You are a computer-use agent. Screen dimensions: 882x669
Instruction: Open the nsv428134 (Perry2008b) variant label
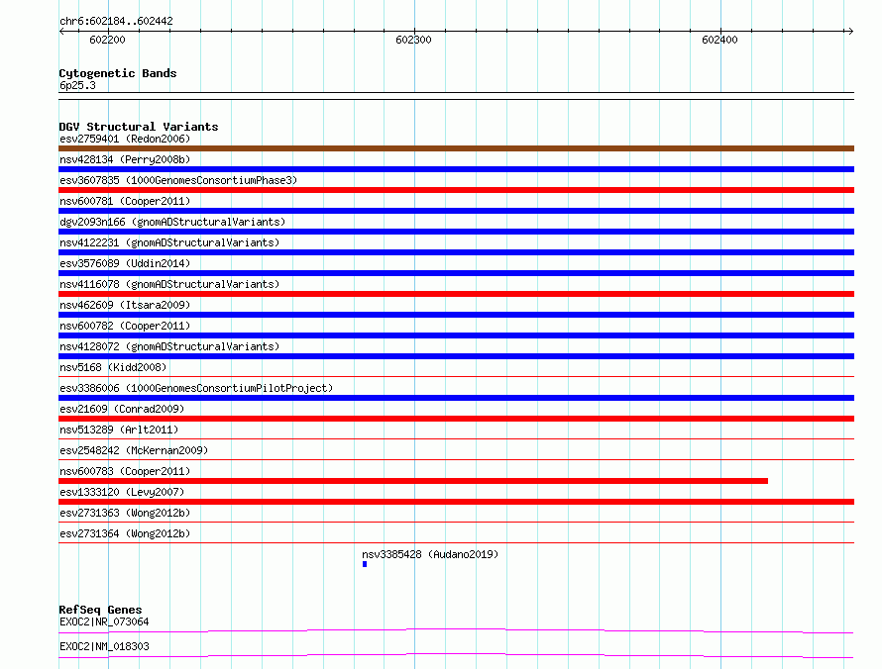point(125,159)
